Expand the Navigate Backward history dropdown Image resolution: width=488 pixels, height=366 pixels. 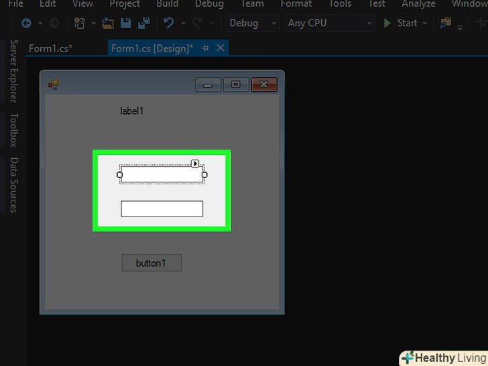[x=40, y=23]
